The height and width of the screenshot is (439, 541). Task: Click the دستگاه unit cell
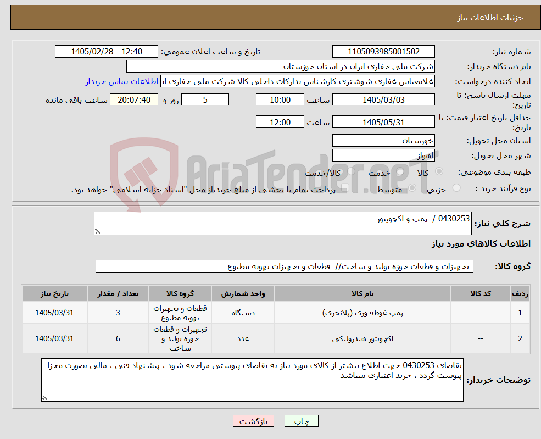[243, 313]
